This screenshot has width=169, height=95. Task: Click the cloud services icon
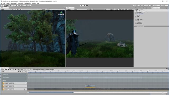(142, 6)
